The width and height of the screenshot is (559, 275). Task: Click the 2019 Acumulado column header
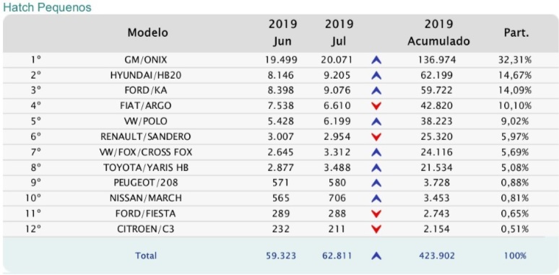(x=438, y=32)
